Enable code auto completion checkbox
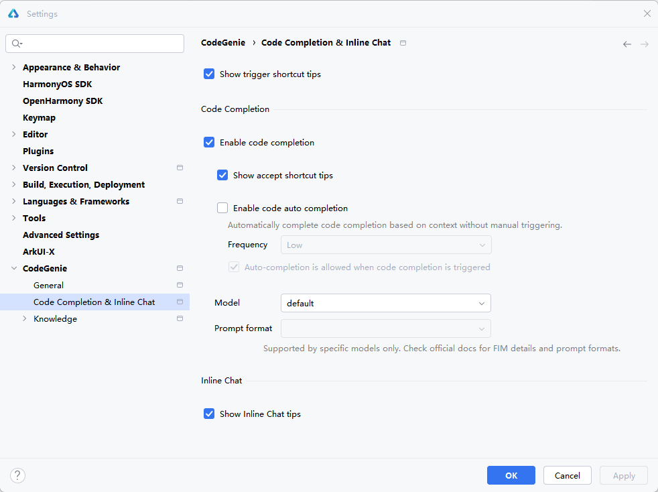 [222, 208]
